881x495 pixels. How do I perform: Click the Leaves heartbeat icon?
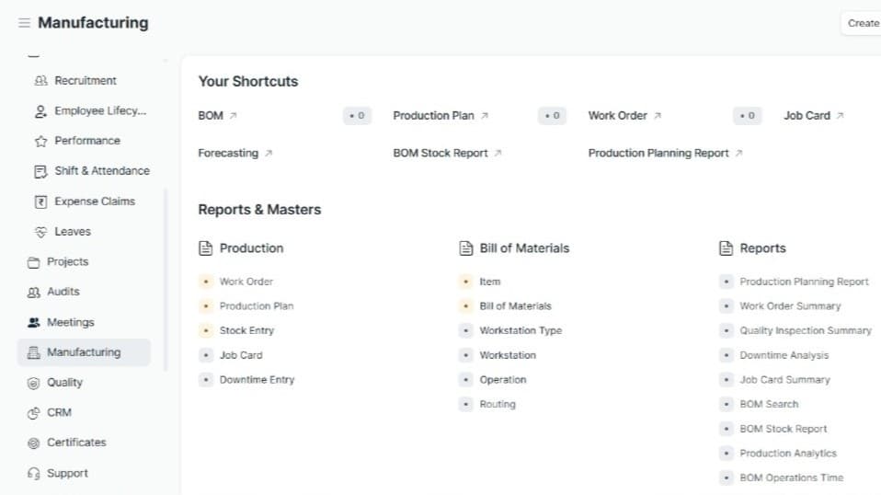[40, 232]
